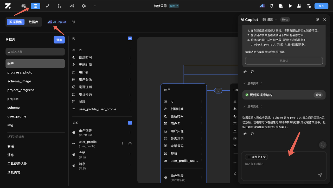Open the AI icon next to the settings gear
This screenshot has height=188, width=333.
(72, 6)
